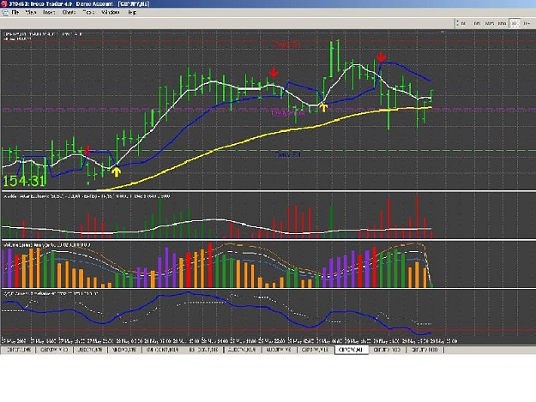Open the first chart tab on the left
Image resolution: width=536 pixels, height=402 pixels.
(x=19, y=350)
